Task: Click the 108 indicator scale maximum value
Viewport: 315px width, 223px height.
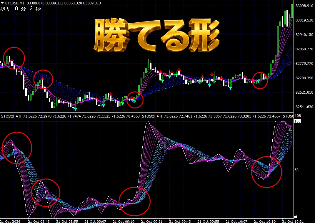Action: pos(298,116)
